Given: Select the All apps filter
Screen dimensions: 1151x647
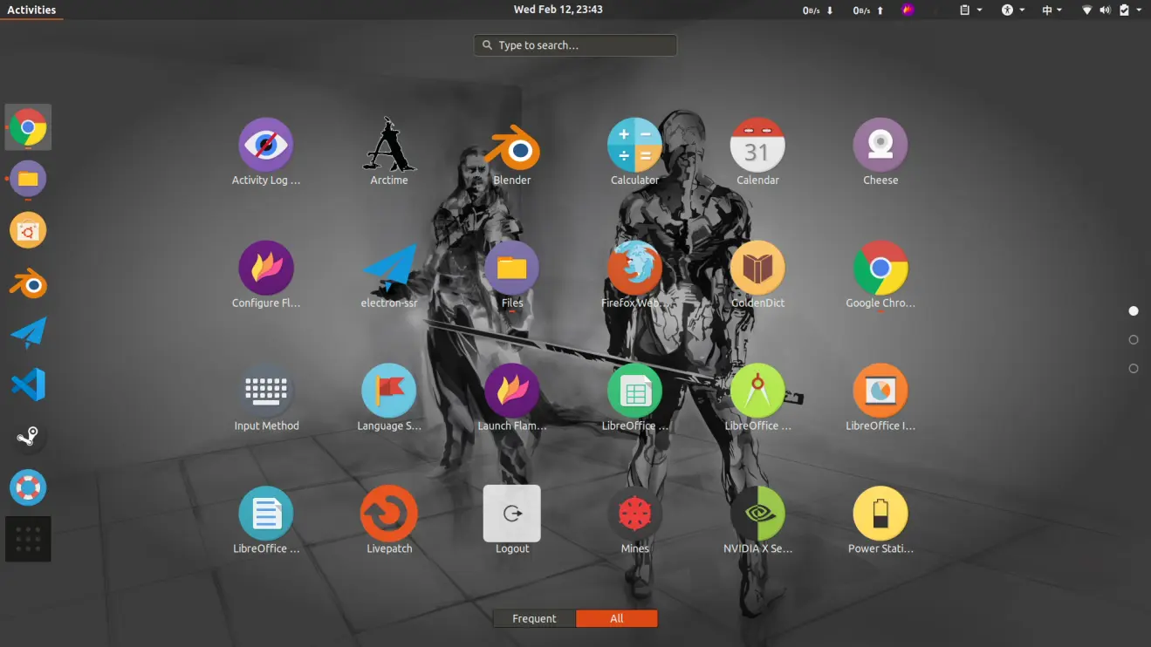Looking at the screenshot, I should [x=617, y=618].
